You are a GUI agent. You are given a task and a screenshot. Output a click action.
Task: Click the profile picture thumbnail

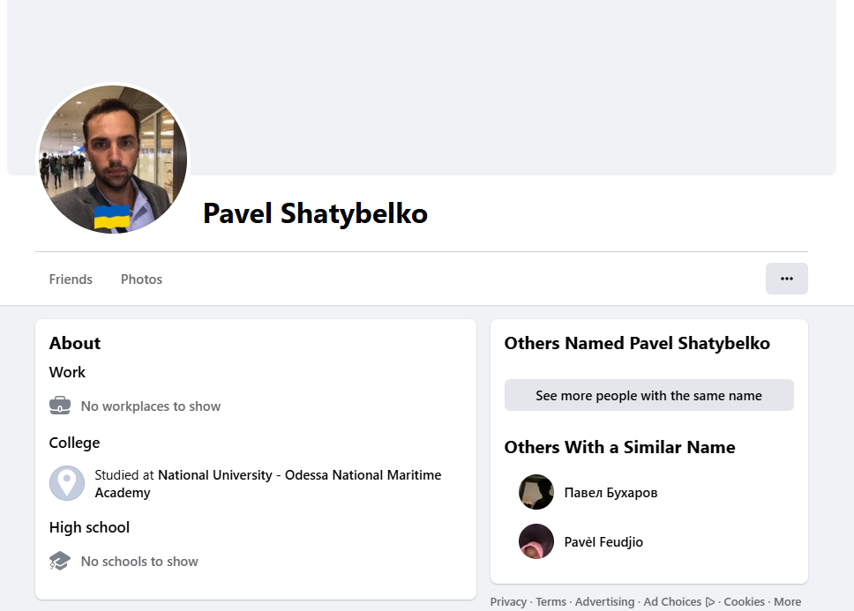(113, 160)
